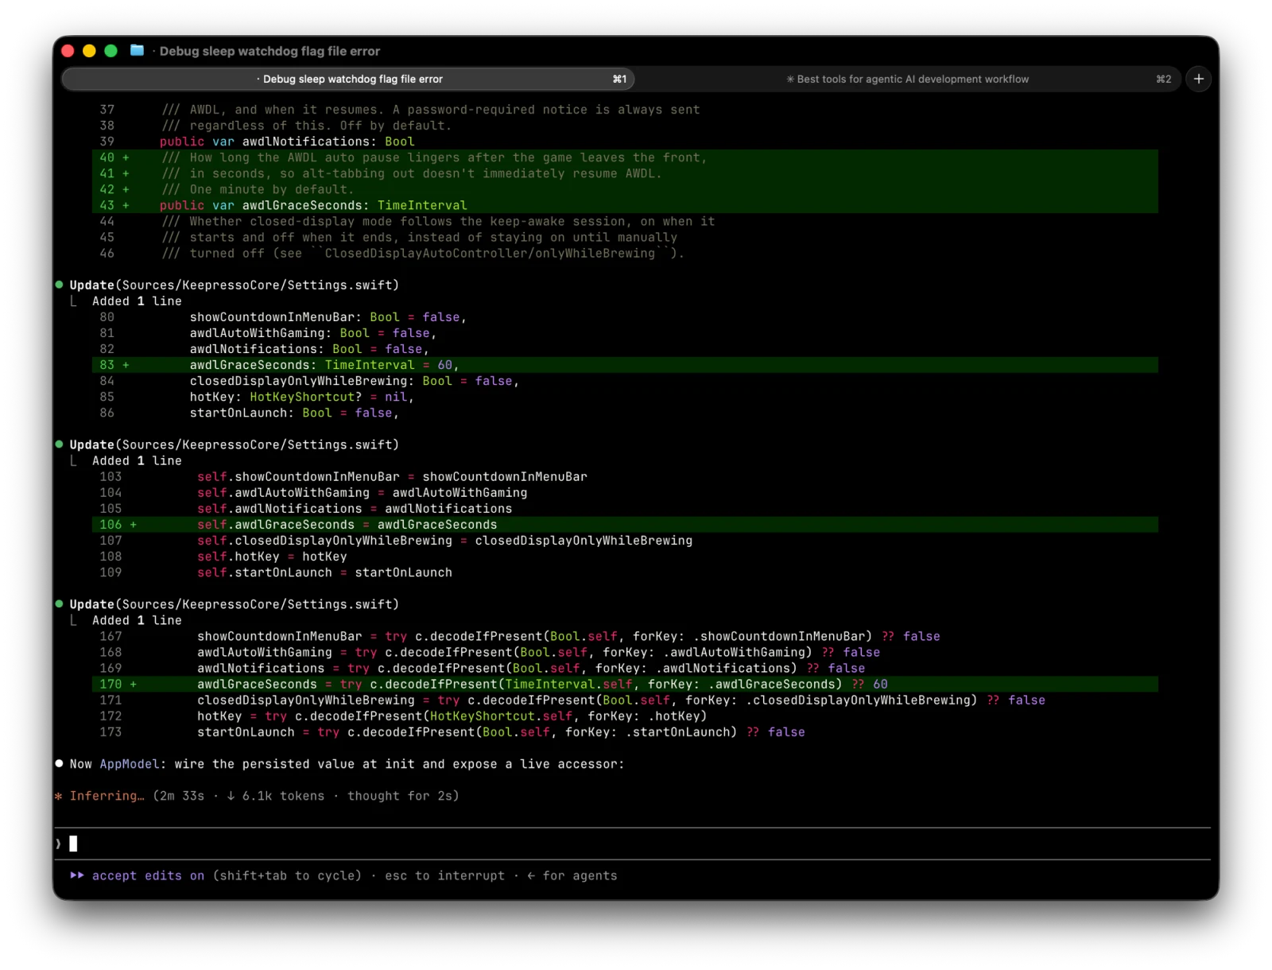
Task: Click the window title 'Debug sleep watchdog flag file error'
Action: pyautogui.click(x=270, y=51)
